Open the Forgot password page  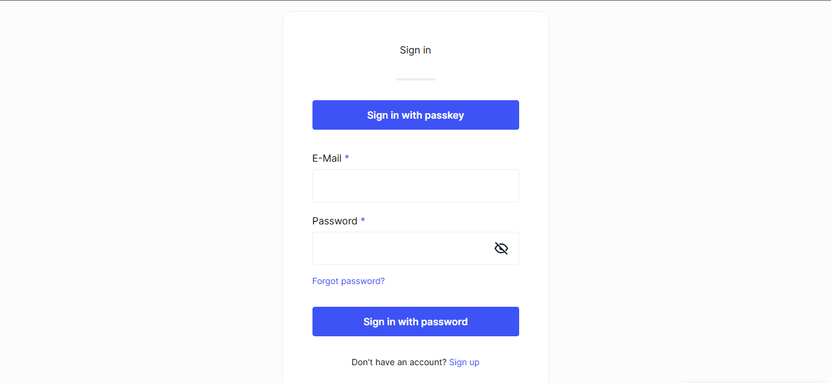tap(348, 280)
